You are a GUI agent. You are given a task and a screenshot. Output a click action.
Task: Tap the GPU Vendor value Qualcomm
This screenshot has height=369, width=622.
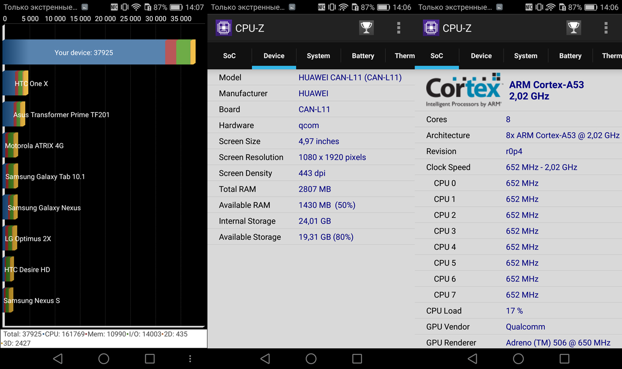point(525,327)
